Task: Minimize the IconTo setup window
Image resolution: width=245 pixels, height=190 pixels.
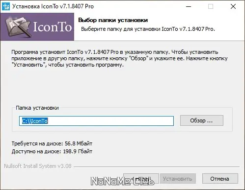Action: click(189, 6)
